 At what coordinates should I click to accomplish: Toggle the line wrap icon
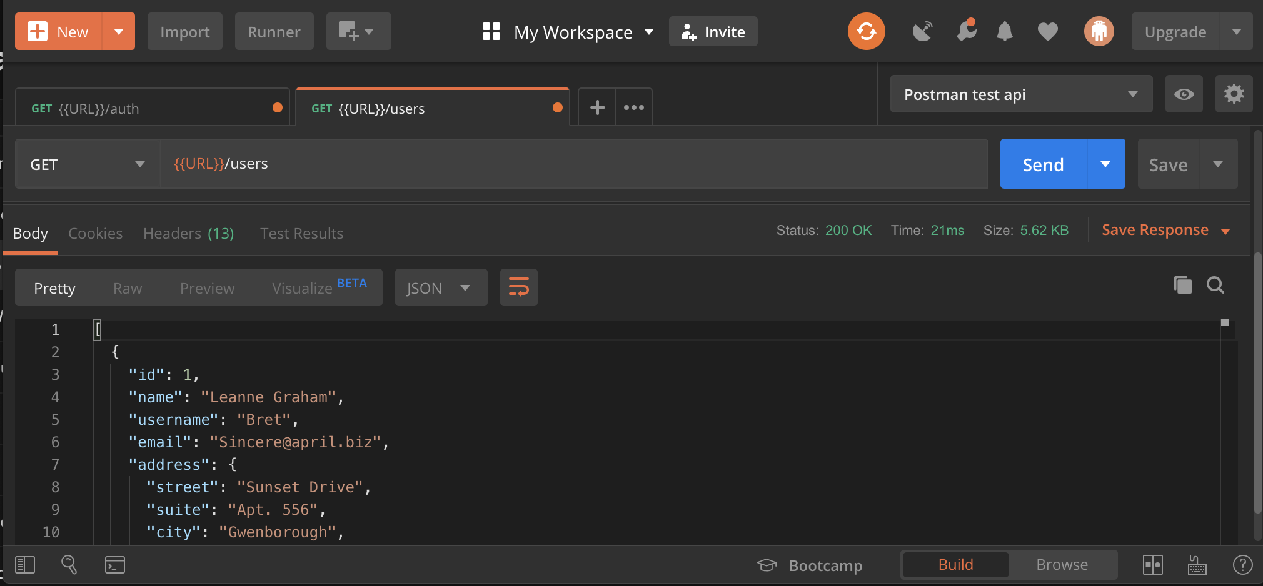pyautogui.click(x=518, y=287)
